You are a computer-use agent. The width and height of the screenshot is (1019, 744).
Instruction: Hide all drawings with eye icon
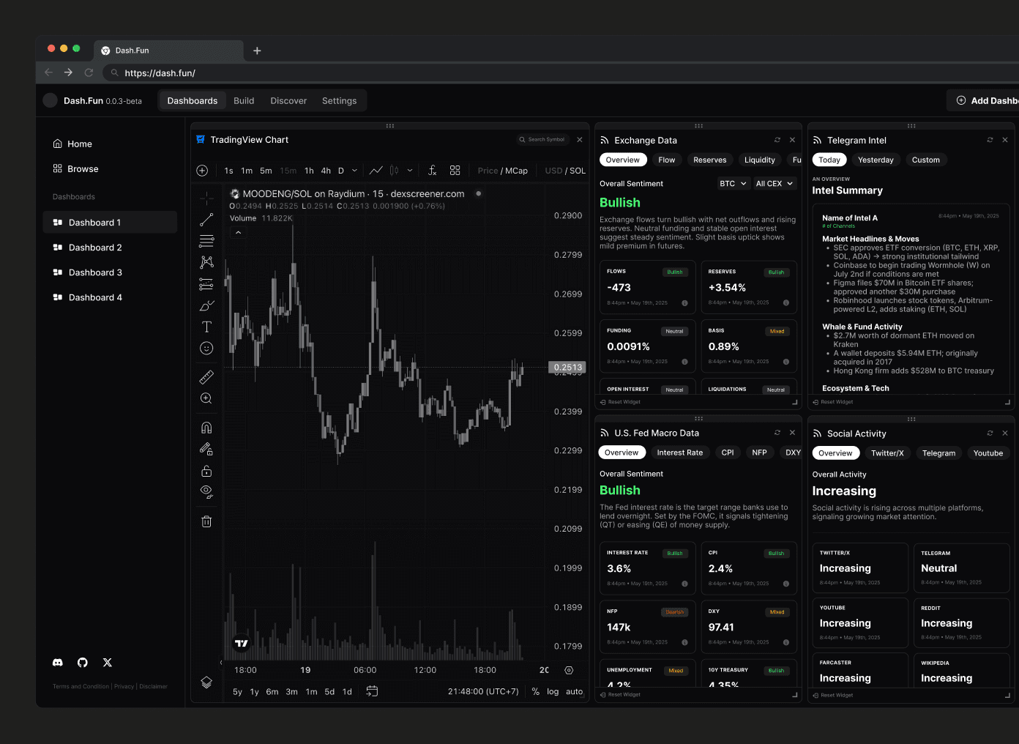pos(206,492)
